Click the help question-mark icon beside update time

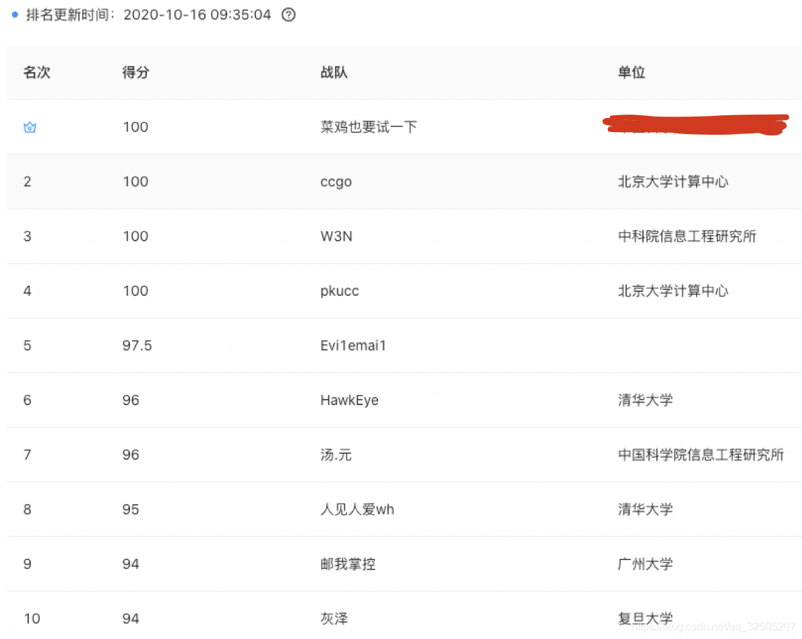[x=288, y=15]
